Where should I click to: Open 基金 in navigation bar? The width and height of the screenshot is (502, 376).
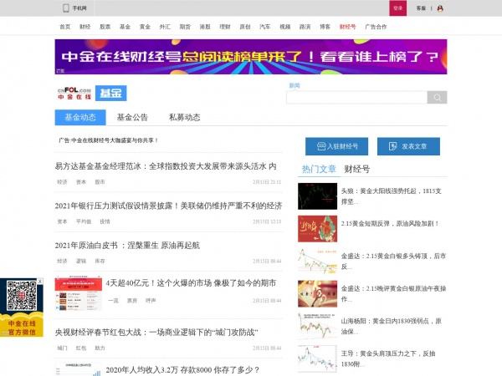pos(125,27)
